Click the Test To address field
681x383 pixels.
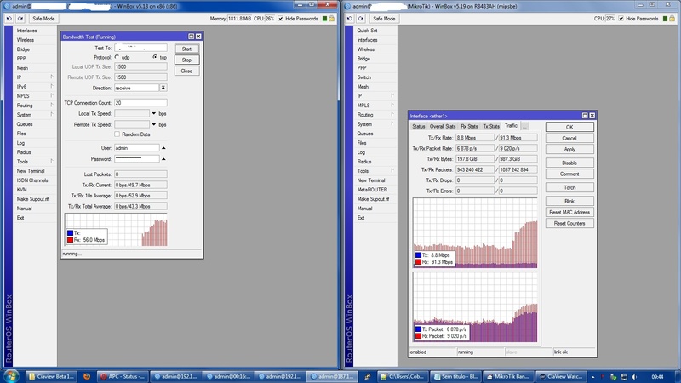140,48
